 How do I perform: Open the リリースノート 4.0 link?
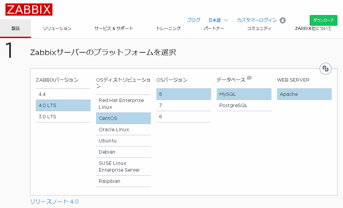[x=54, y=202]
